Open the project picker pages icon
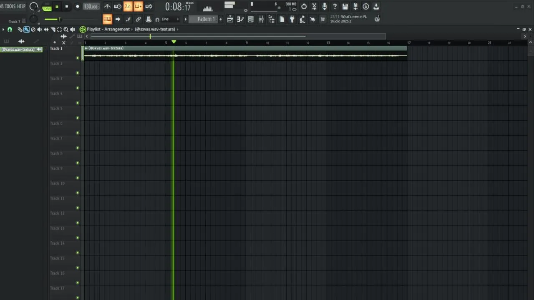 [x=282, y=19]
